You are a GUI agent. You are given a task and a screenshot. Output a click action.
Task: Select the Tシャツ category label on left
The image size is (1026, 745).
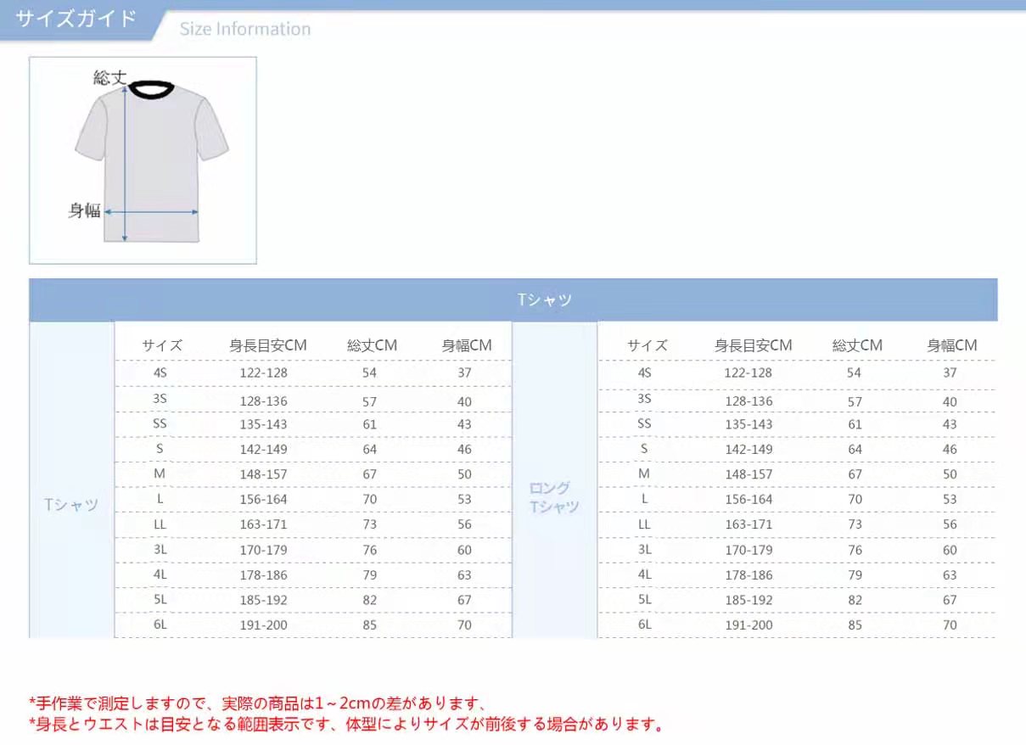tap(71, 503)
